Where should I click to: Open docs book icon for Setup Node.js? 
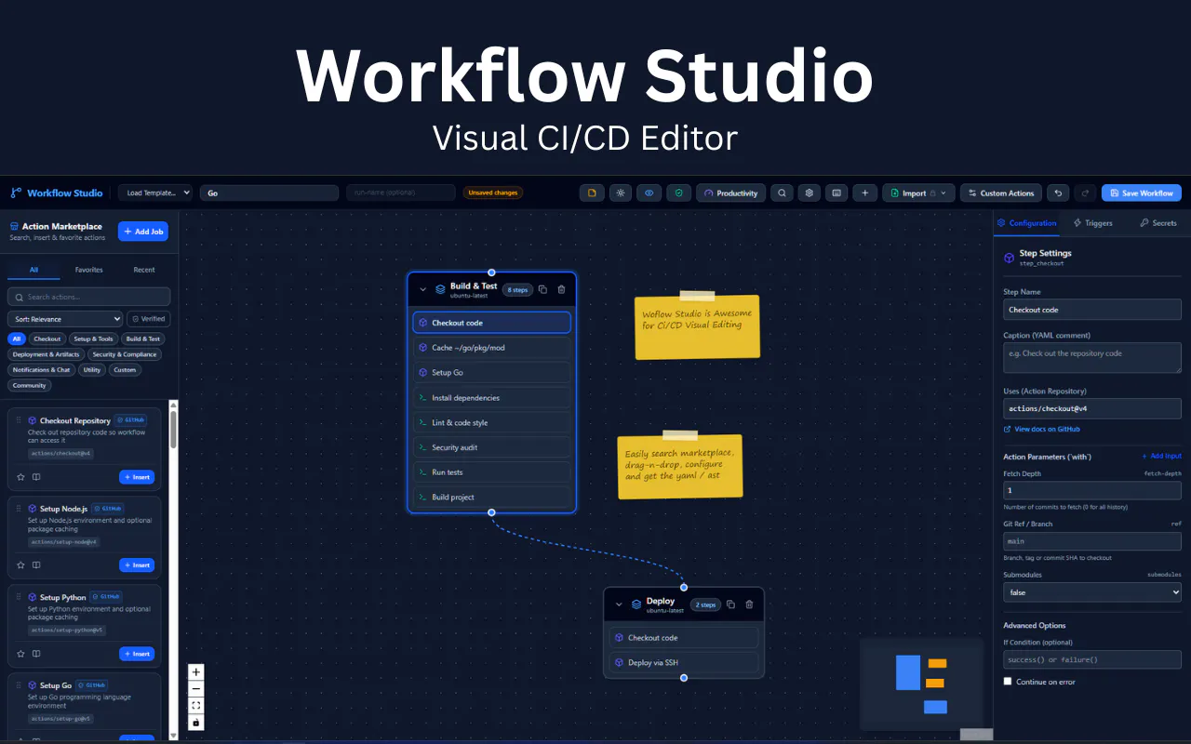[36, 565]
